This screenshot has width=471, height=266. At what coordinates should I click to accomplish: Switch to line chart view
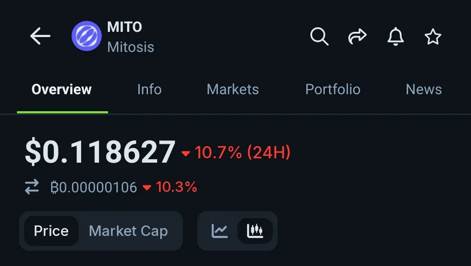[220, 231]
